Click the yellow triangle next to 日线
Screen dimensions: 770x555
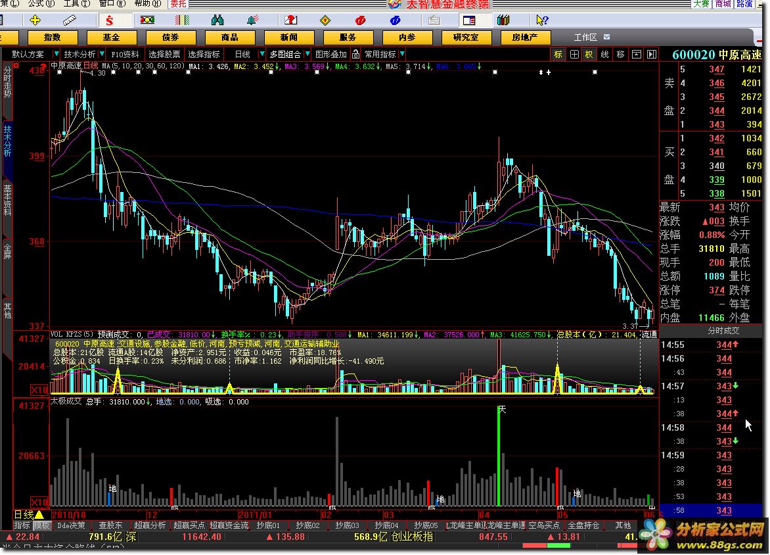click(x=39, y=515)
